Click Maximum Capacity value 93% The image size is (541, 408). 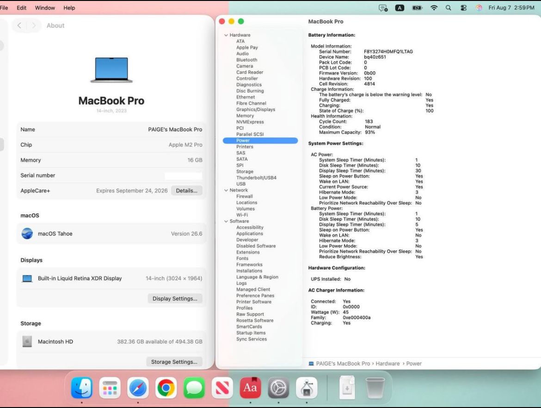point(370,132)
